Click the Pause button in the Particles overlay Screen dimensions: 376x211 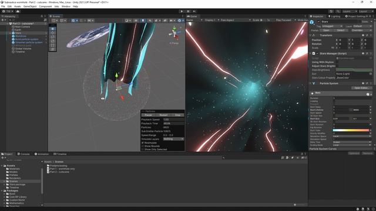tap(148, 115)
